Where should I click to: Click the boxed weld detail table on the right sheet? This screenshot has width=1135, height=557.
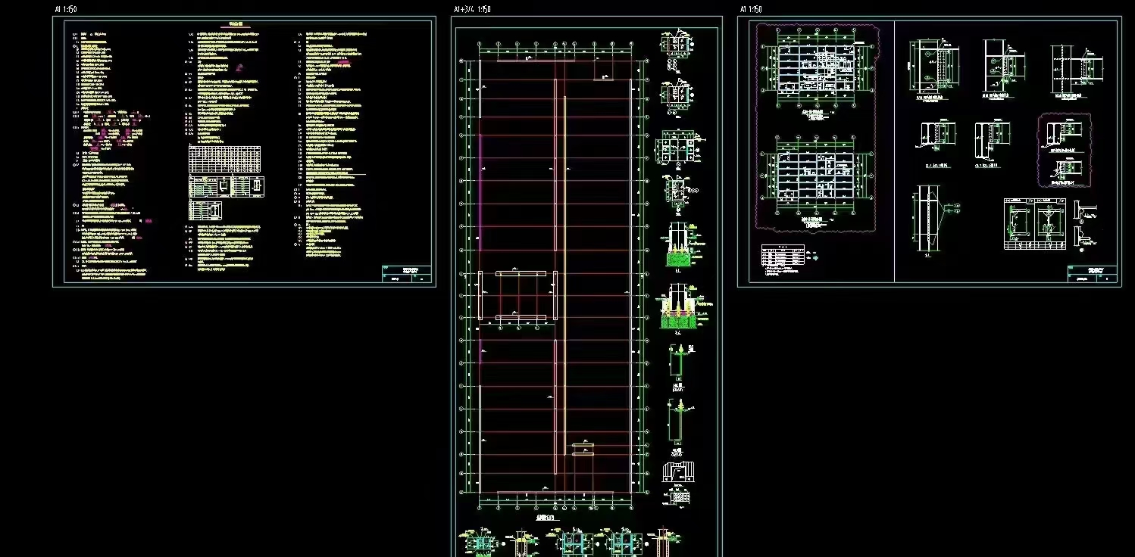click(x=1033, y=223)
